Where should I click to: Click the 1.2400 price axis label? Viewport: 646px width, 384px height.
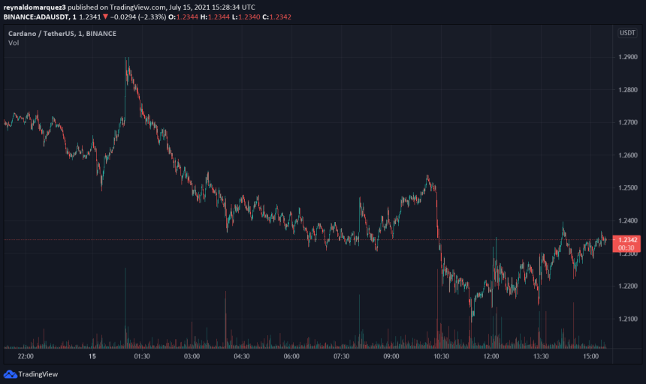point(627,220)
